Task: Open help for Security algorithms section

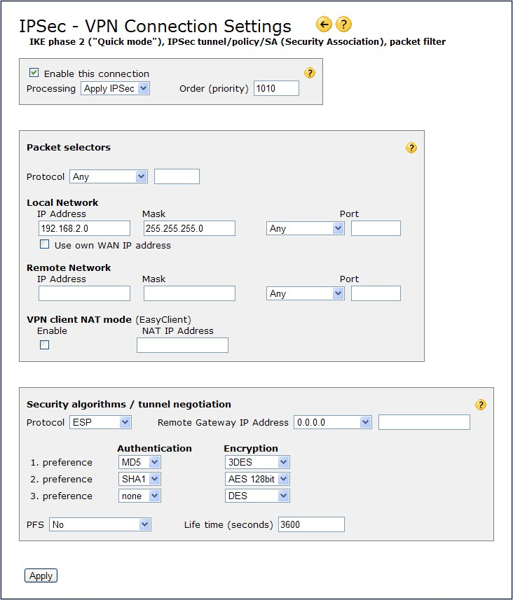Action: pyautogui.click(x=481, y=405)
